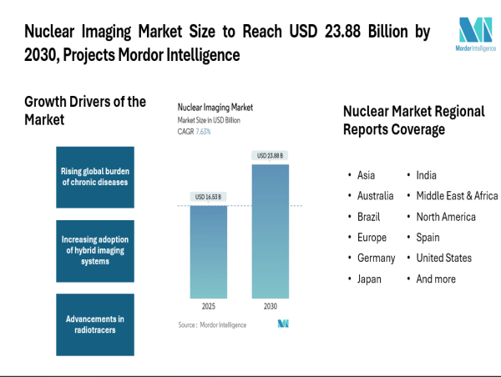Screen dimensions: 501x377
Task: Click the 'Growth Drivers of the Market' heading
Action: tap(85, 110)
